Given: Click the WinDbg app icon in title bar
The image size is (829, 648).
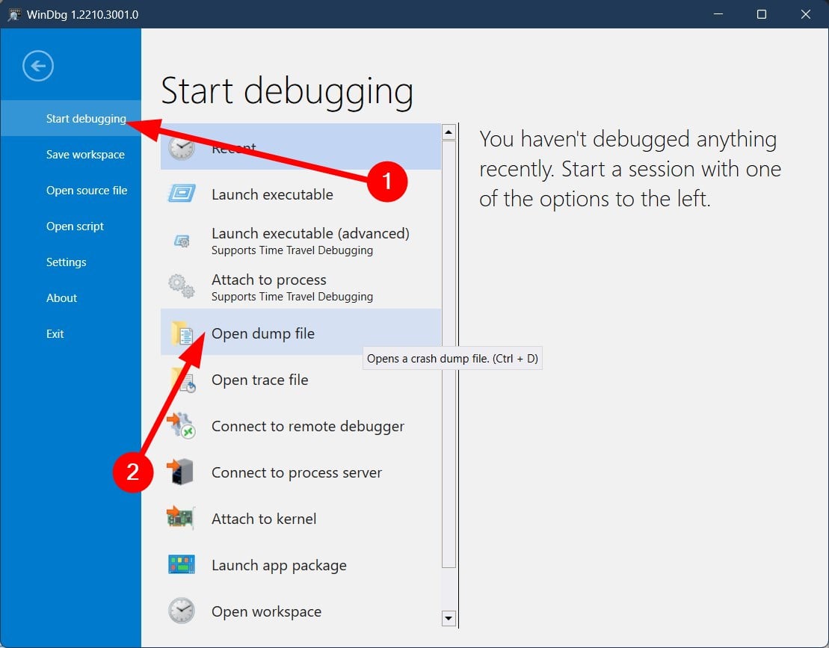Looking at the screenshot, I should tap(14, 14).
